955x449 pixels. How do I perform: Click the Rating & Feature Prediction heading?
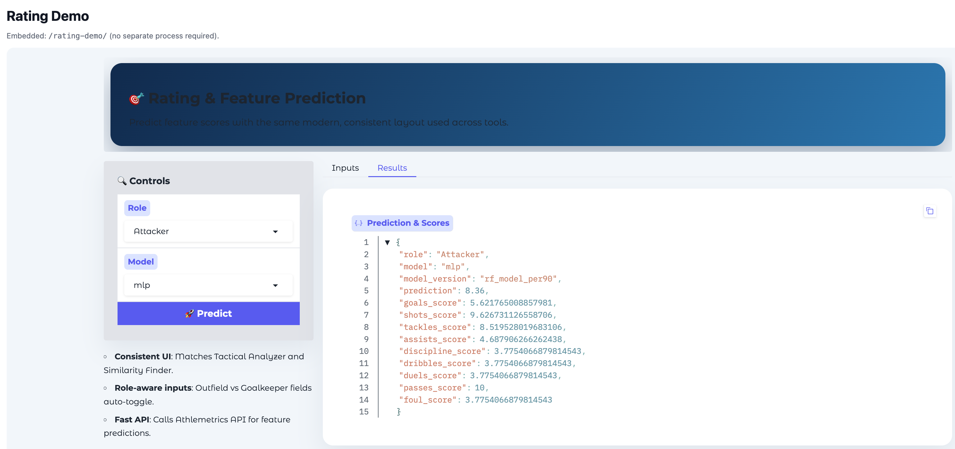(x=257, y=98)
